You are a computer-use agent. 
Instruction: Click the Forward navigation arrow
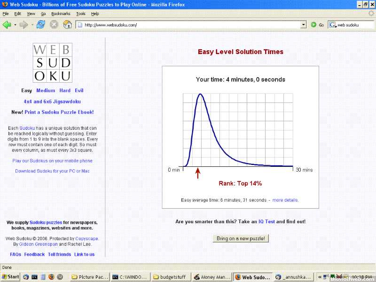[23, 24]
